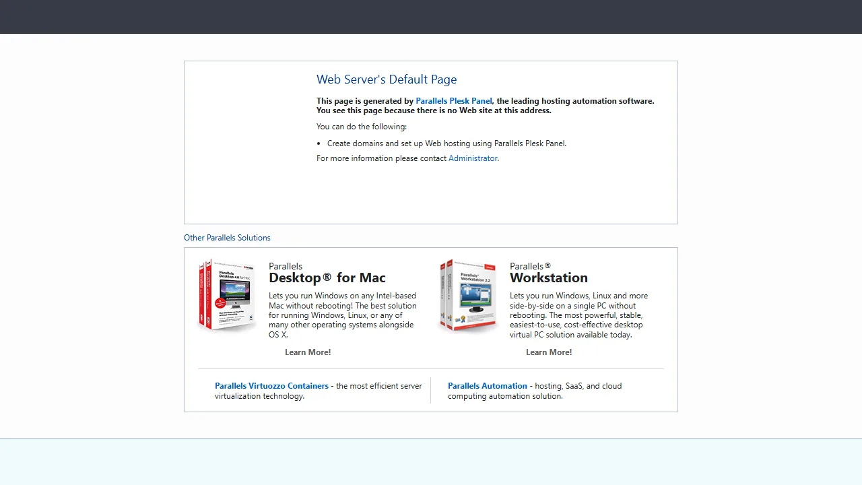Click the Other Parallels Solutions heading
The width and height of the screenshot is (862, 485).
click(x=227, y=238)
